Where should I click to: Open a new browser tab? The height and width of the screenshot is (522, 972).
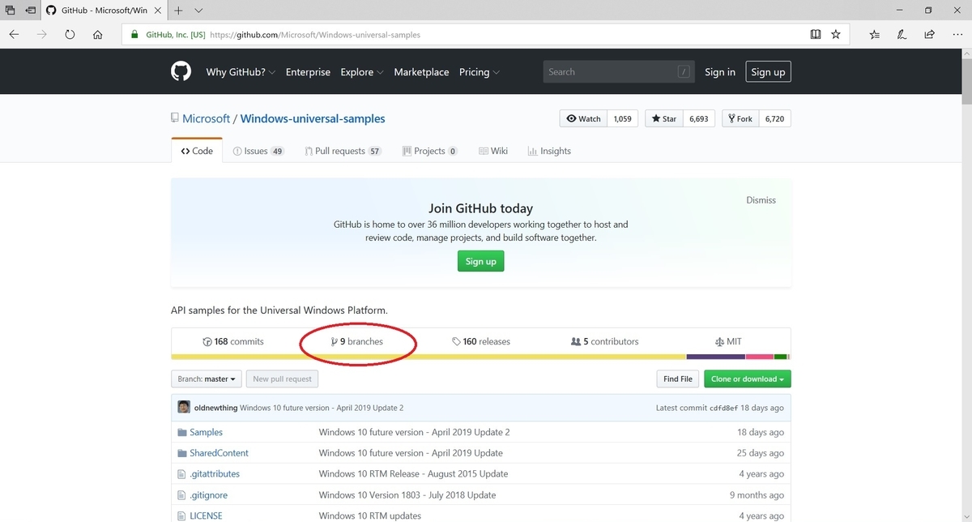178,11
